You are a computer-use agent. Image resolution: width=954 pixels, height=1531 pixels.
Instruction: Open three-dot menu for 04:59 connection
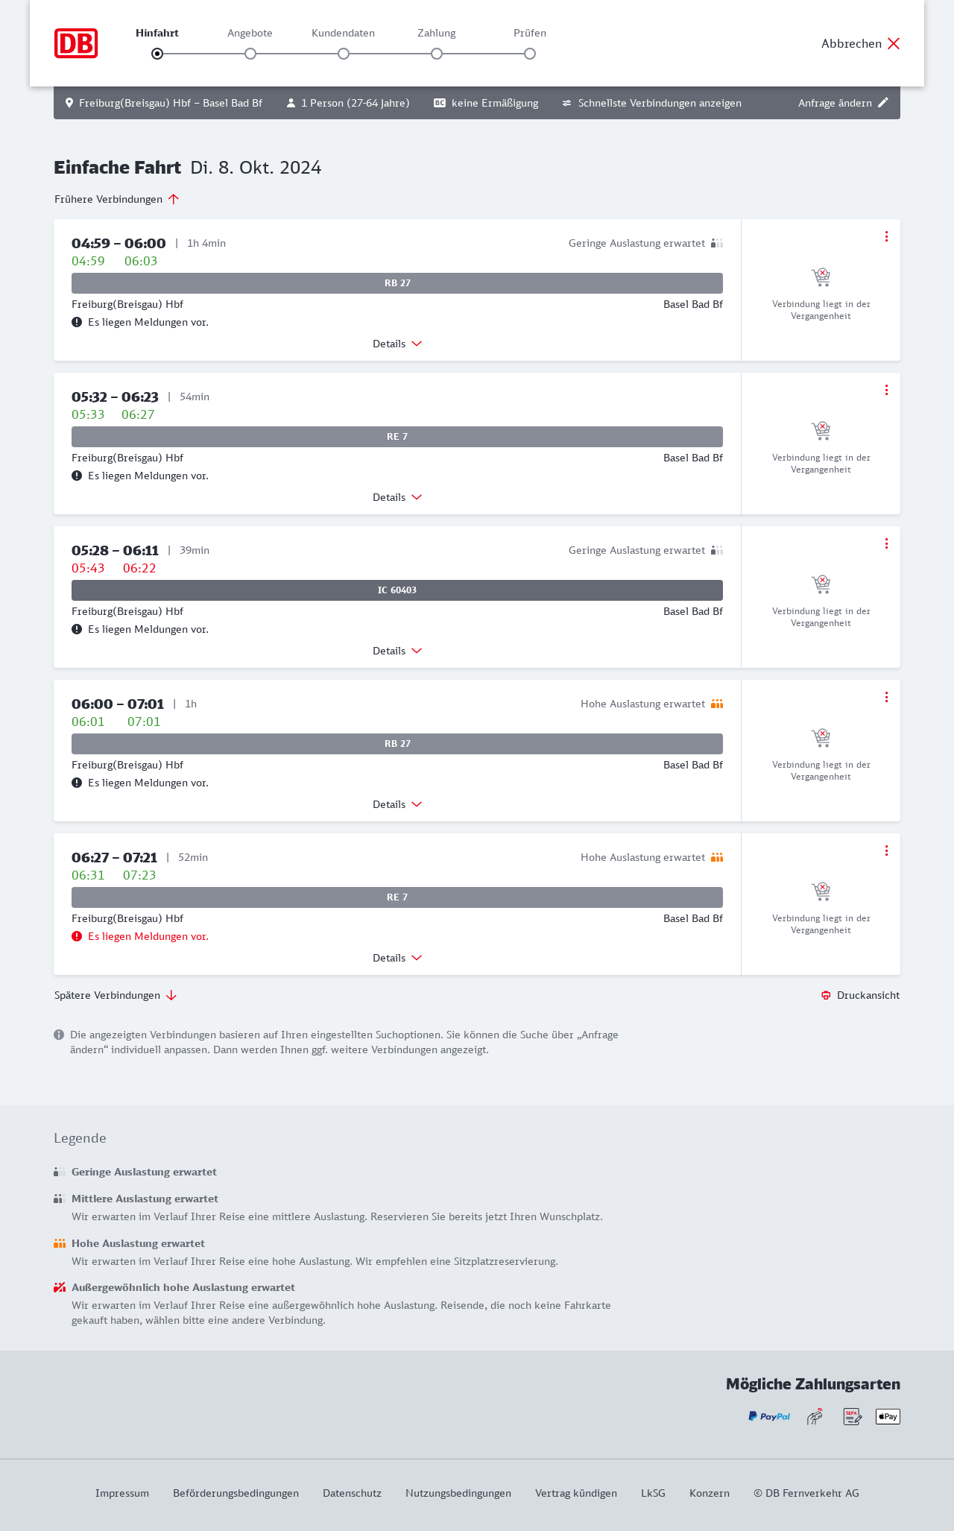click(x=886, y=236)
